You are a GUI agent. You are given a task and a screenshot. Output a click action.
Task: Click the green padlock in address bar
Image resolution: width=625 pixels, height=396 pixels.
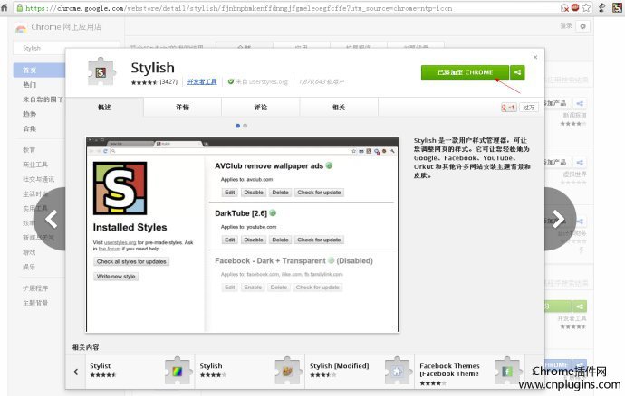[x=20, y=7]
